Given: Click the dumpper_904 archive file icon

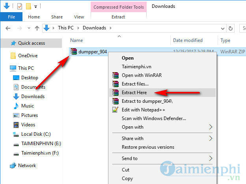Looking at the screenshot, I should point(73,51).
